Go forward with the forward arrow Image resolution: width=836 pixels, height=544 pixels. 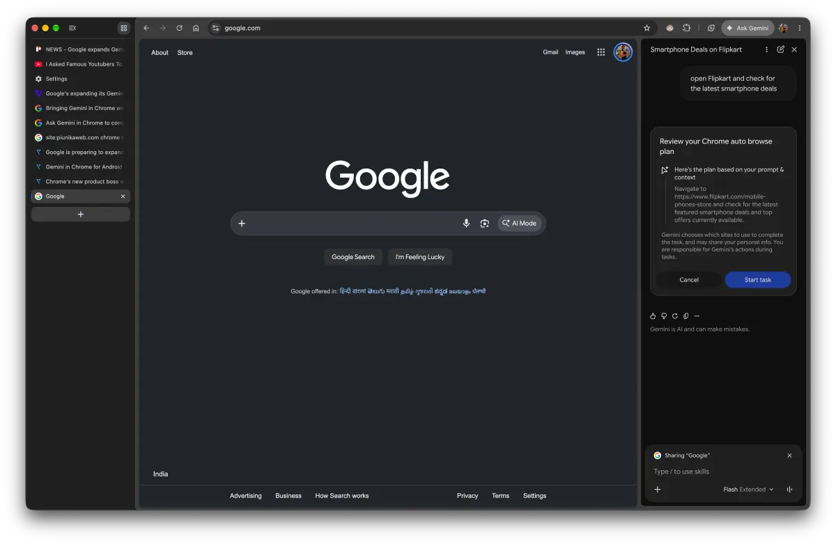(x=163, y=28)
